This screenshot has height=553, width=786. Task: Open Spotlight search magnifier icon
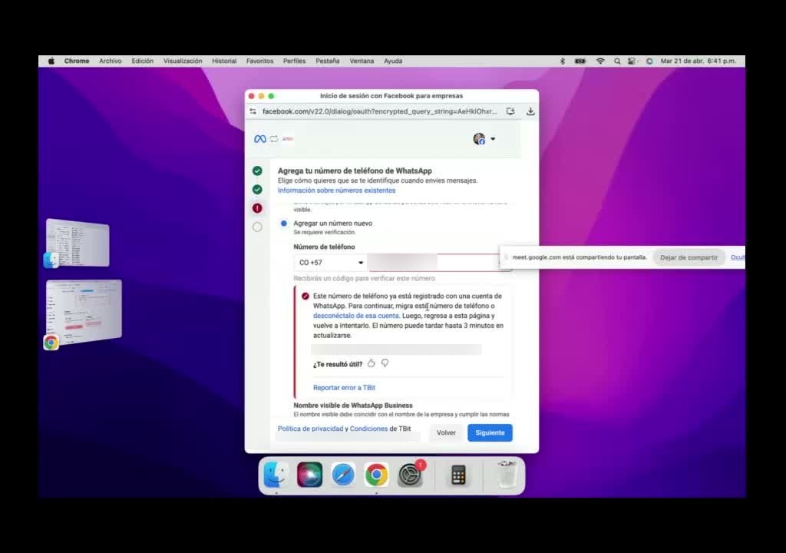click(x=617, y=61)
